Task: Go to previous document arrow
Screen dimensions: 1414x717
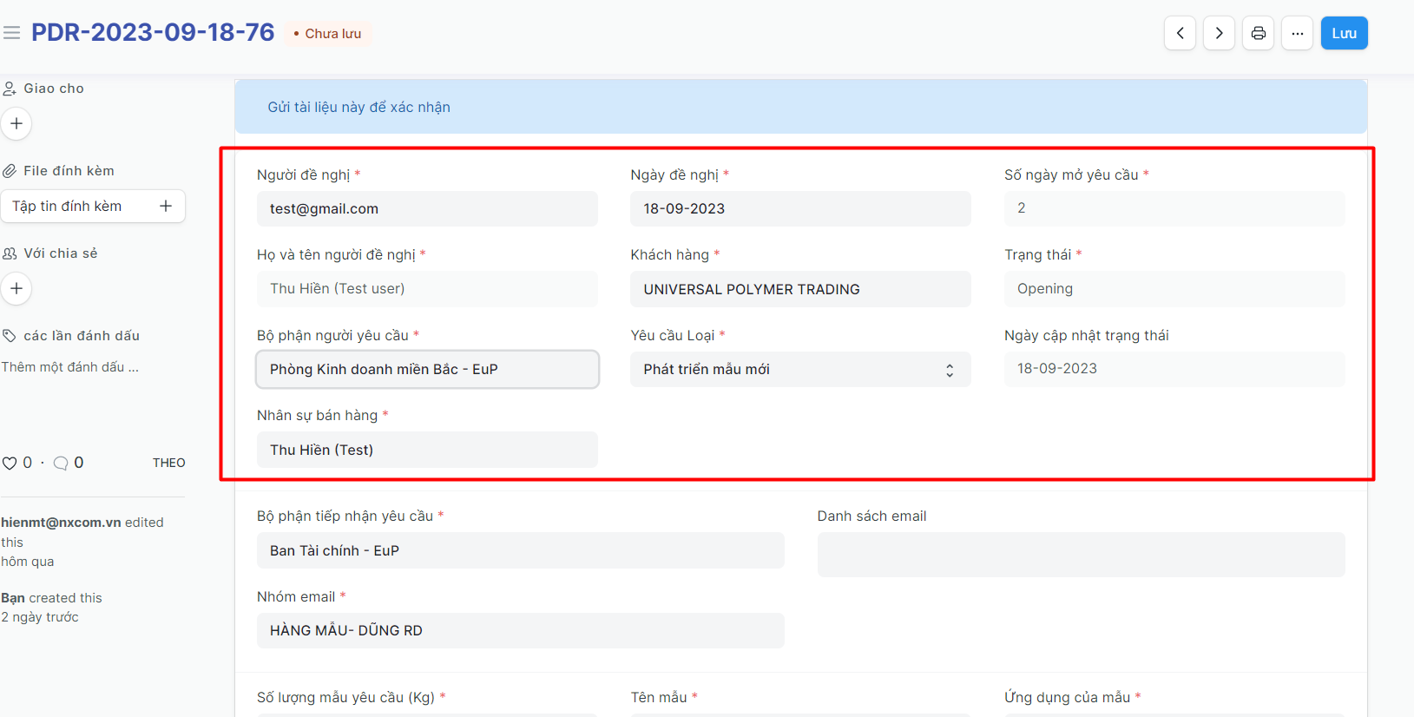Action: pyautogui.click(x=1180, y=33)
